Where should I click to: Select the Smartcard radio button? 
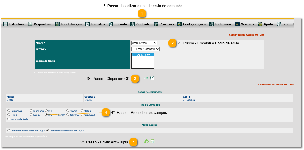[x=82, y=115]
